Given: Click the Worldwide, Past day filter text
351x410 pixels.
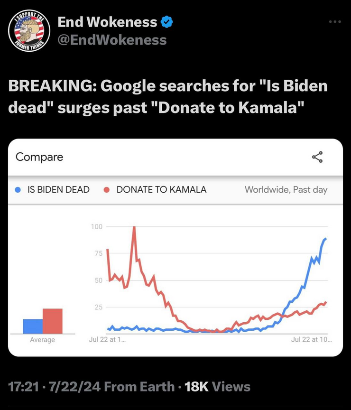Looking at the screenshot, I should (286, 189).
